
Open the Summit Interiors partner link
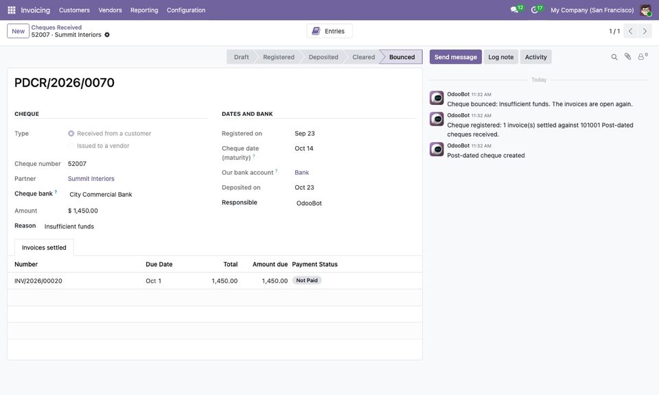91,179
